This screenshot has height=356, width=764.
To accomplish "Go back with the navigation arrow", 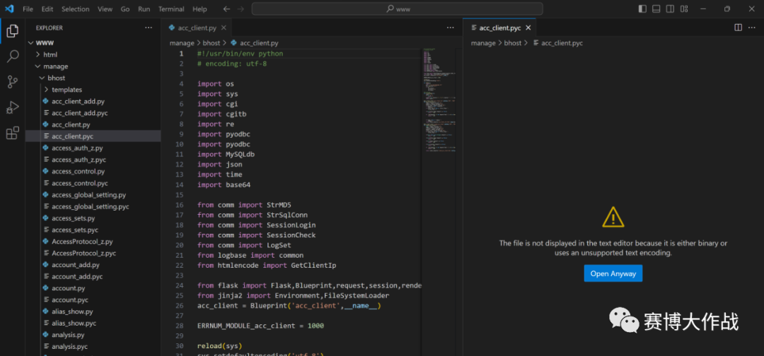I will click(x=226, y=8).
